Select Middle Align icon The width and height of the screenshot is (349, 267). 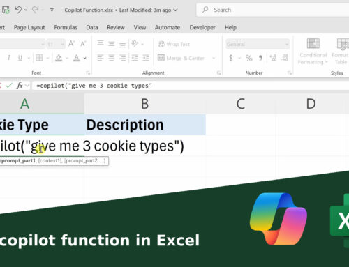click(112, 43)
